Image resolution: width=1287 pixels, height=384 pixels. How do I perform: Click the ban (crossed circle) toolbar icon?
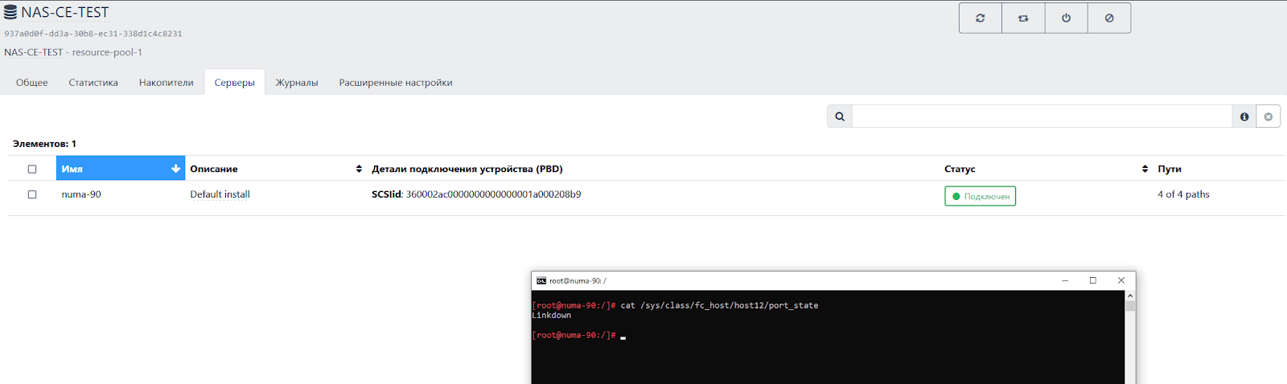pos(1109,18)
